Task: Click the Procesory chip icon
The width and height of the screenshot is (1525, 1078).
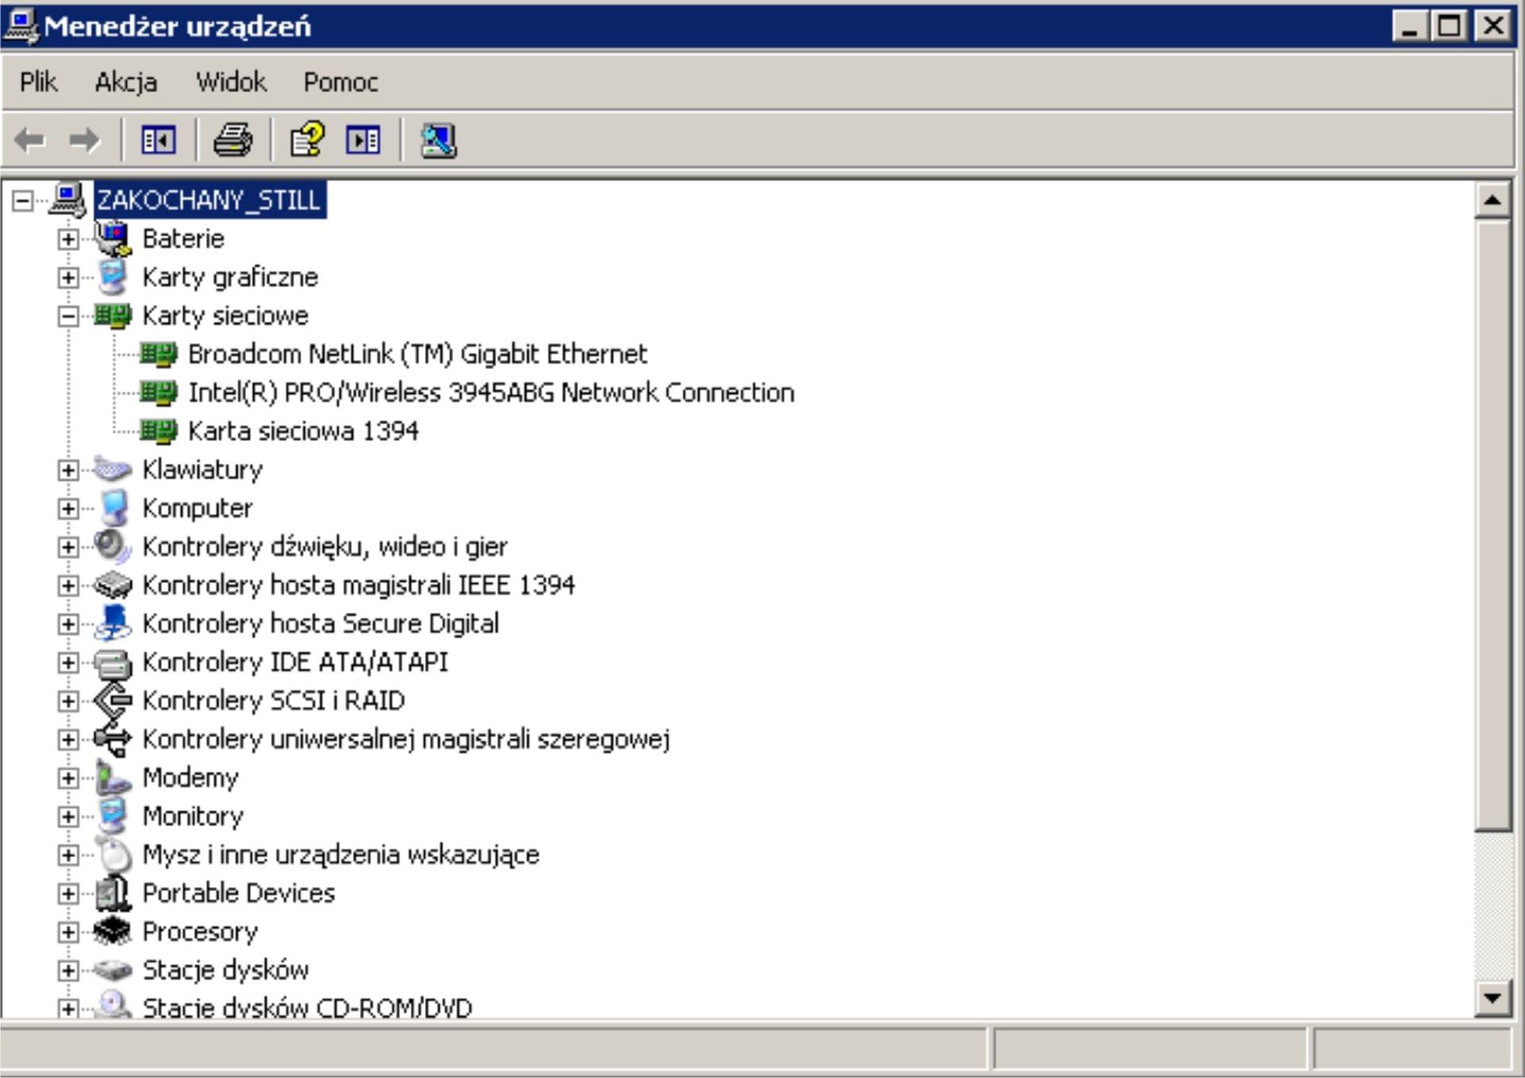Action: click(112, 931)
